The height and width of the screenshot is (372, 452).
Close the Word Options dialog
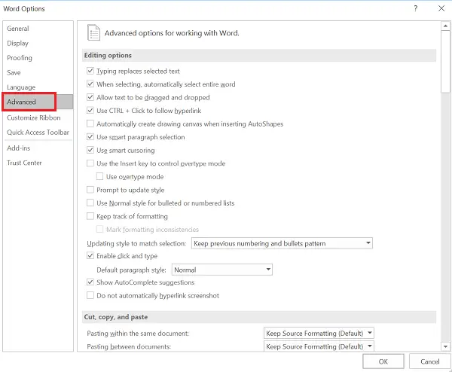pos(439,8)
